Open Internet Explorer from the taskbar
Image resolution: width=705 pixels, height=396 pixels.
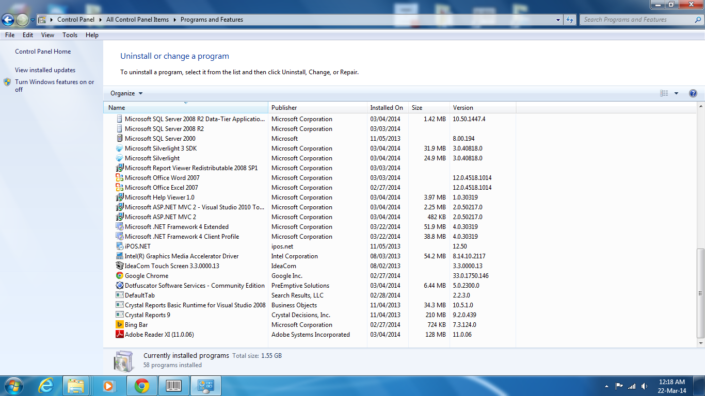46,386
